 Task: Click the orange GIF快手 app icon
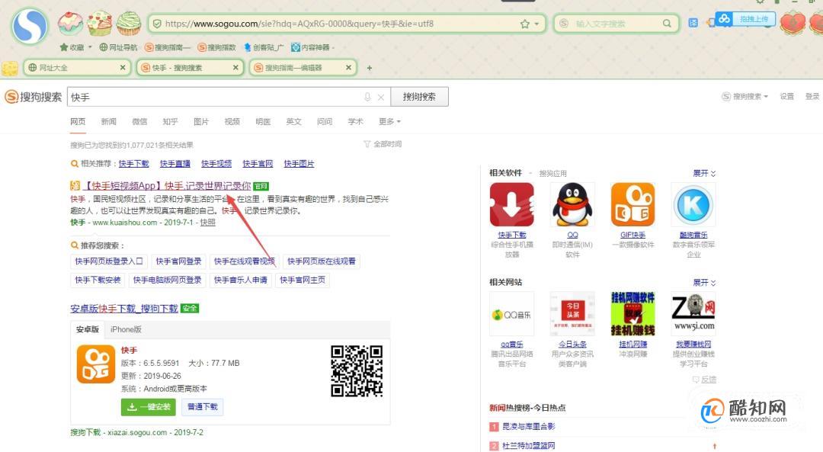click(633, 205)
